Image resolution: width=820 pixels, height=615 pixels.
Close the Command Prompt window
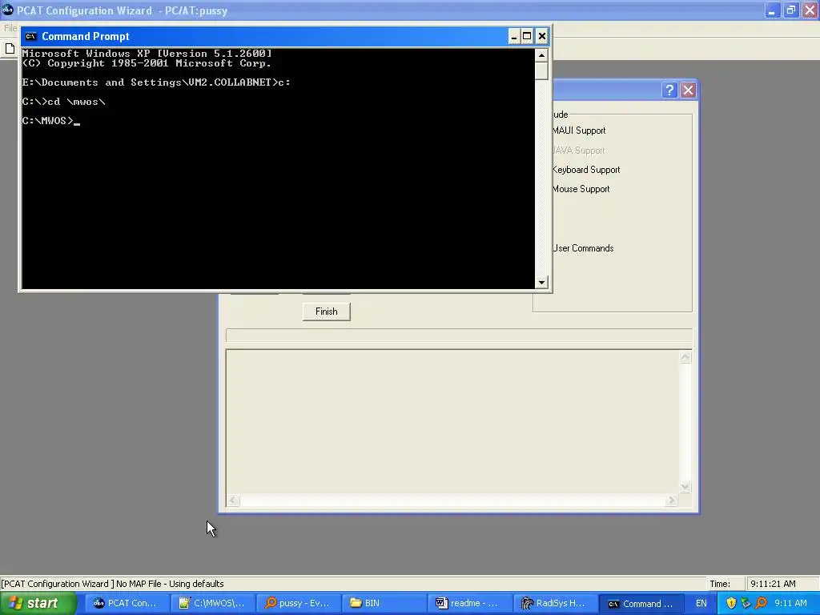(x=542, y=36)
